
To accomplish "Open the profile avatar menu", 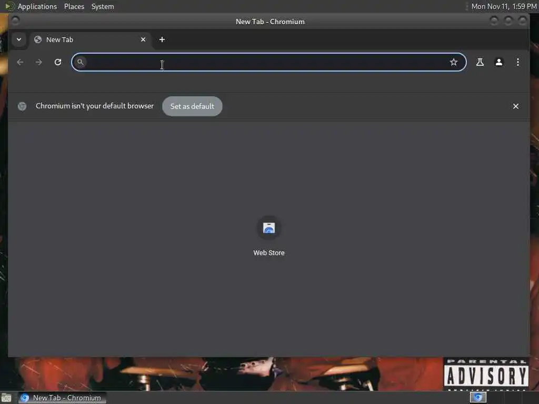I will pyautogui.click(x=499, y=62).
